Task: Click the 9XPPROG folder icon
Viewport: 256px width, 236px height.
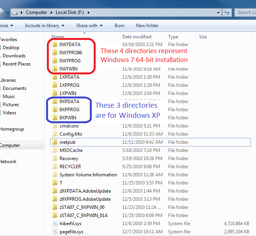Action: pyautogui.click(x=55, y=109)
